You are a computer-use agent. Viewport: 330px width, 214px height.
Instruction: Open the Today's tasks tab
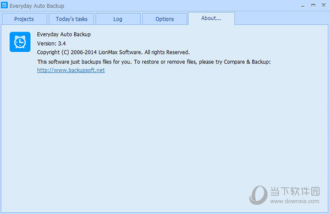click(71, 19)
